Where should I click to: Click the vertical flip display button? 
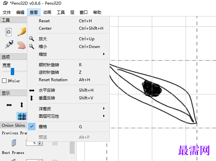tap(22, 105)
